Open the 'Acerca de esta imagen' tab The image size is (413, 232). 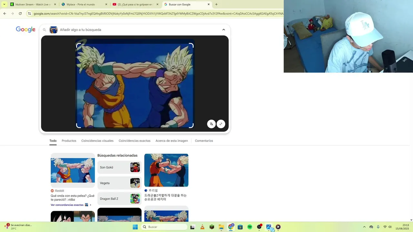(x=172, y=141)
